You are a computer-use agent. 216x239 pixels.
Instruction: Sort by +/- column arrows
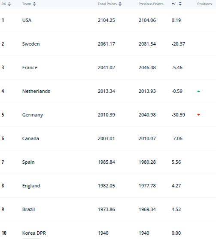180,3
